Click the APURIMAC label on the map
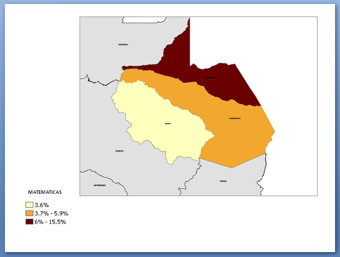340x257 pixels. [x=100, y=185]
